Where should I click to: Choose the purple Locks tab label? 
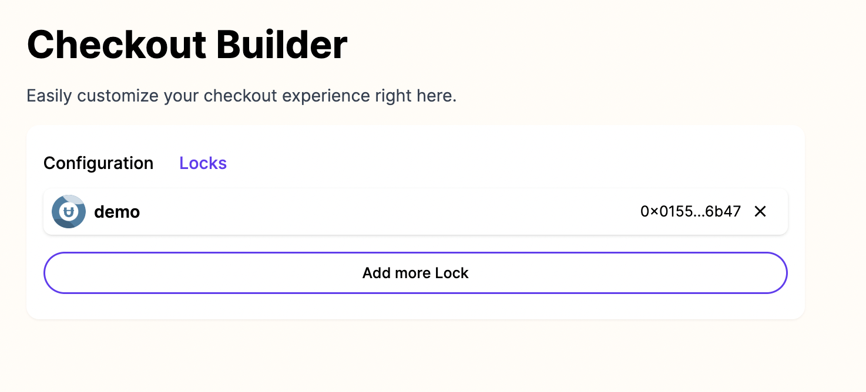coord(203,163)
